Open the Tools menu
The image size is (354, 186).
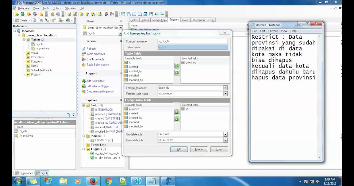[46, 8]
